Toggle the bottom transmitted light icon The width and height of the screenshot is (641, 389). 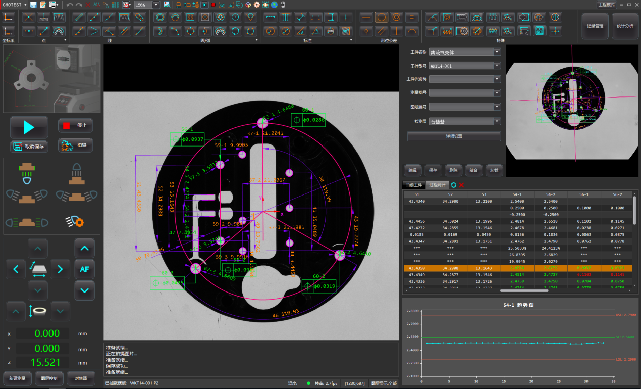[26, 172]
